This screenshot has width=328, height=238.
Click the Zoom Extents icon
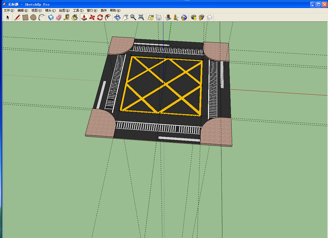coord(141,17)
